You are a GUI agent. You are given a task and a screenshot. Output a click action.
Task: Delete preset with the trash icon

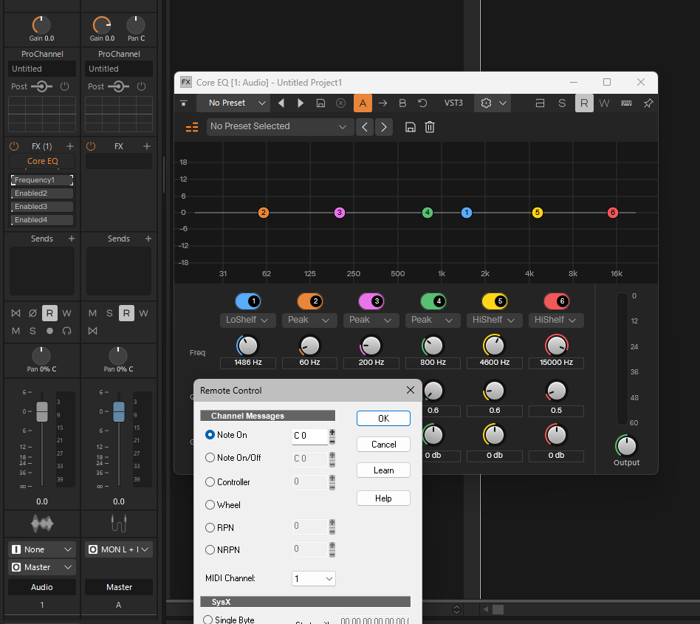(430, 127)
